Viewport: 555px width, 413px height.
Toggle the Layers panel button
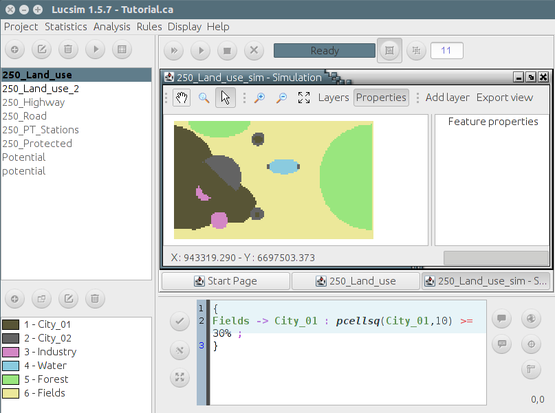334,98
